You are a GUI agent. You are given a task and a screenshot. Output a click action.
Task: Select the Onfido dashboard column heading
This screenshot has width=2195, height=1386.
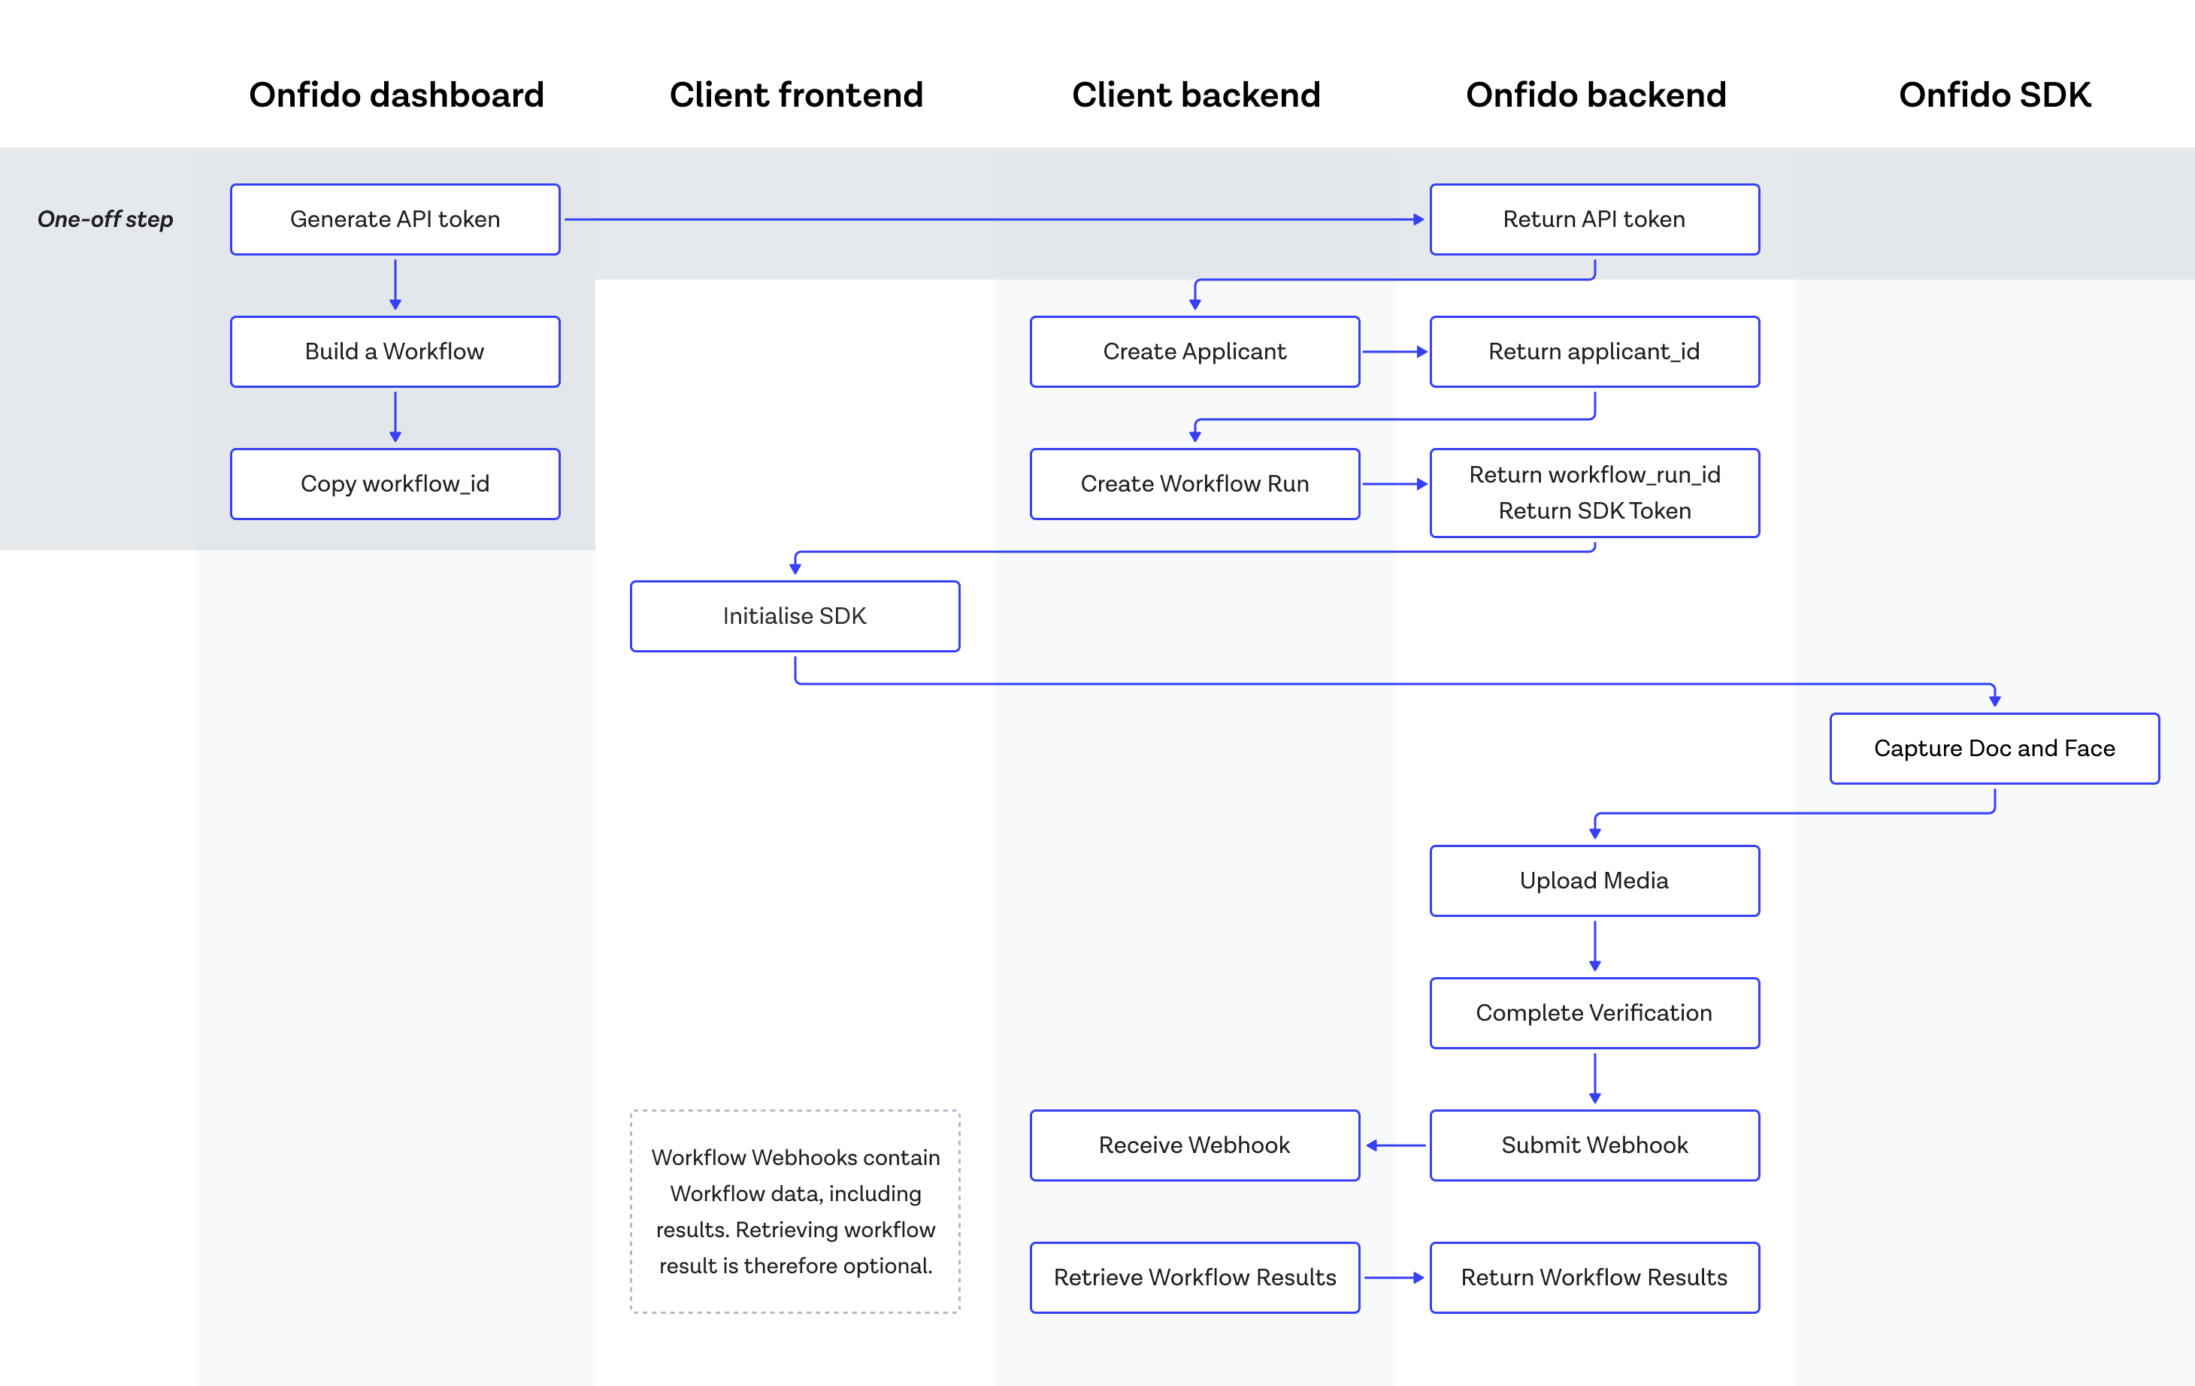pyautogui.click(x=396, y=95)
